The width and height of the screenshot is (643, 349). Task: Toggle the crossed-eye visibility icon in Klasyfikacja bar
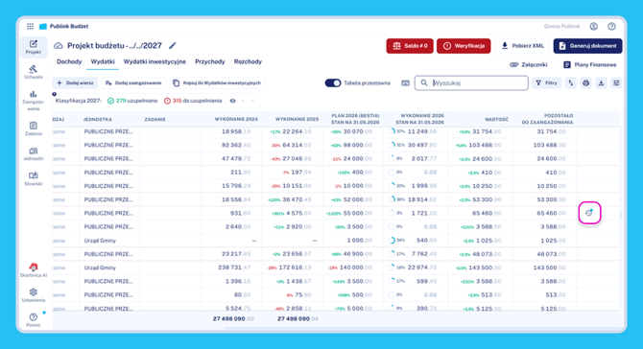tap(232, 101)
